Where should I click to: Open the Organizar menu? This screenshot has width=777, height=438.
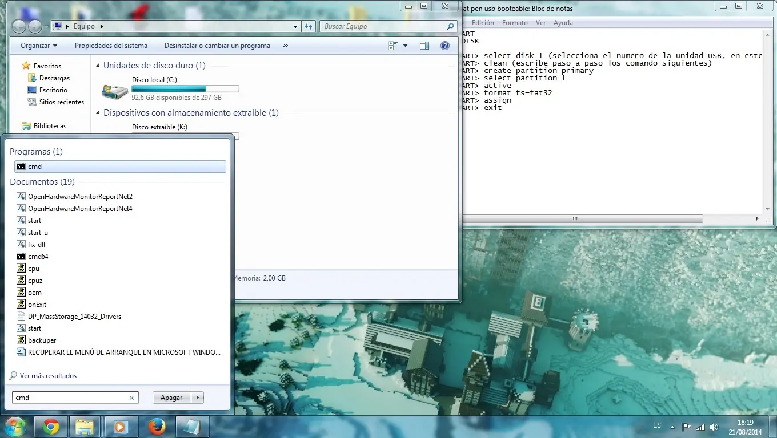pos(39,46)
